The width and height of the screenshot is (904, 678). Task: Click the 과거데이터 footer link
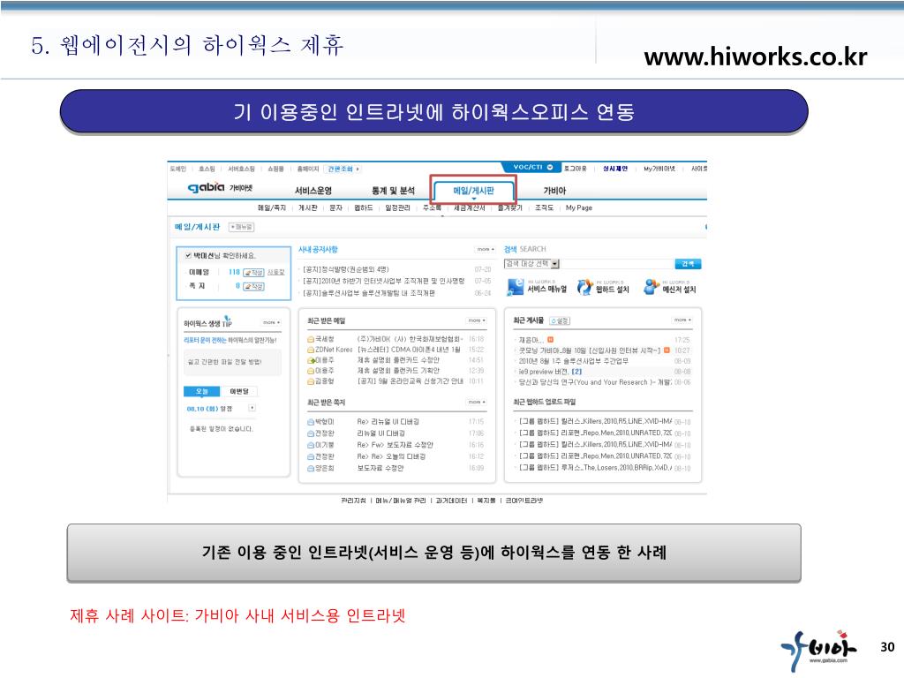[451, 501]
